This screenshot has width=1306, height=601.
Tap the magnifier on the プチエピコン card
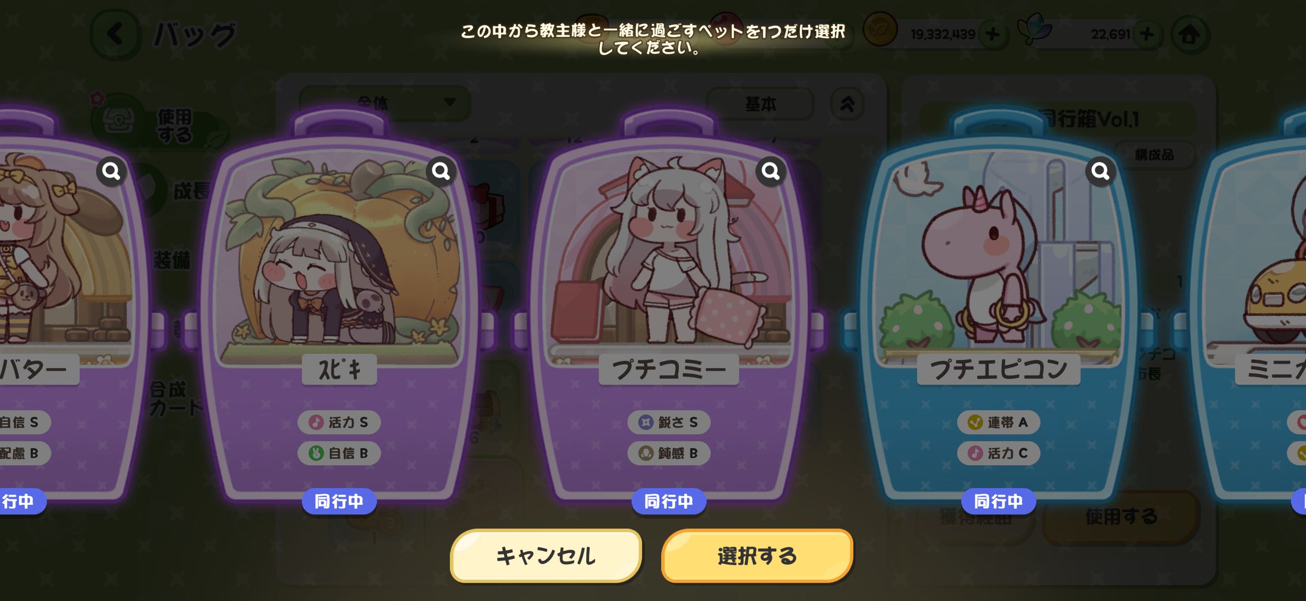click(x=1100, y=171)
